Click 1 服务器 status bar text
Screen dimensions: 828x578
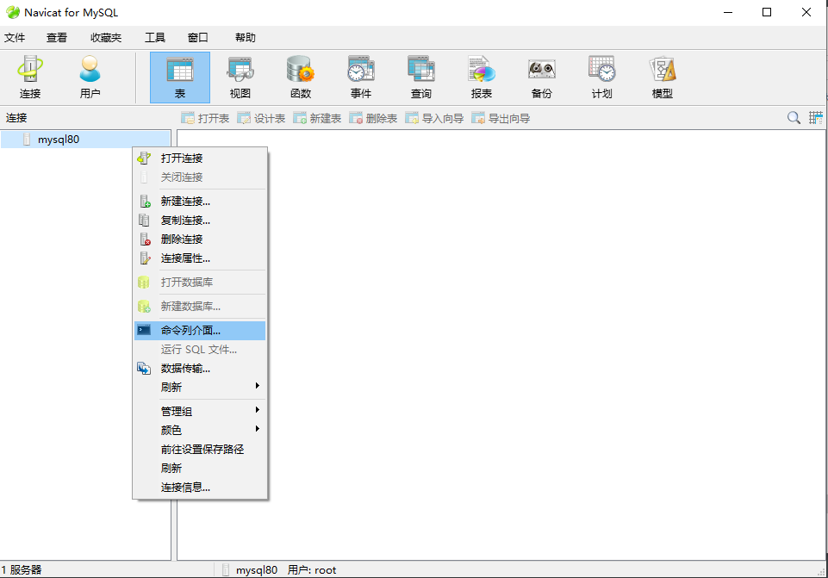tap(22, 570)
